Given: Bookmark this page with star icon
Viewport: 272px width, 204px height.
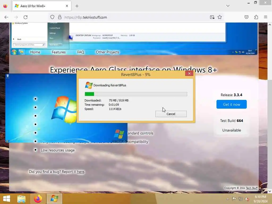Looking at the screenshot, I should click(x=220, y=17).
